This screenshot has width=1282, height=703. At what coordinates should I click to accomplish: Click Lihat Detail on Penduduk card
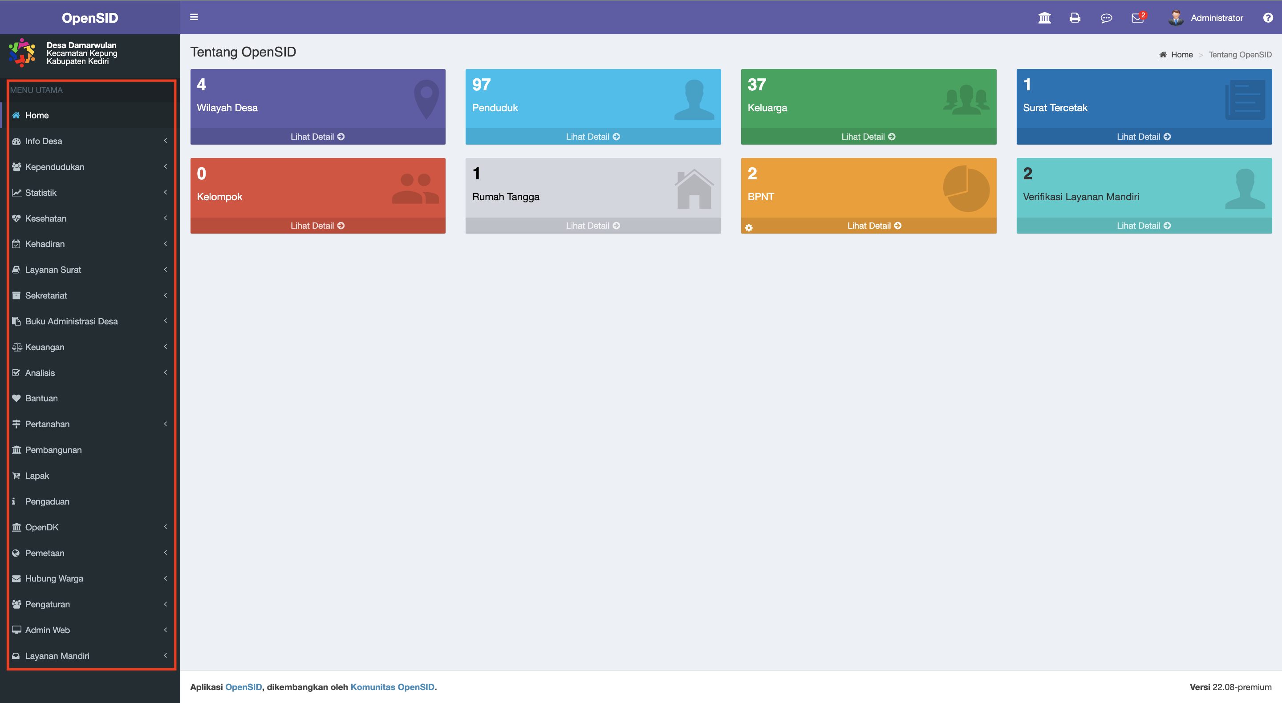(x=593, y=136)
